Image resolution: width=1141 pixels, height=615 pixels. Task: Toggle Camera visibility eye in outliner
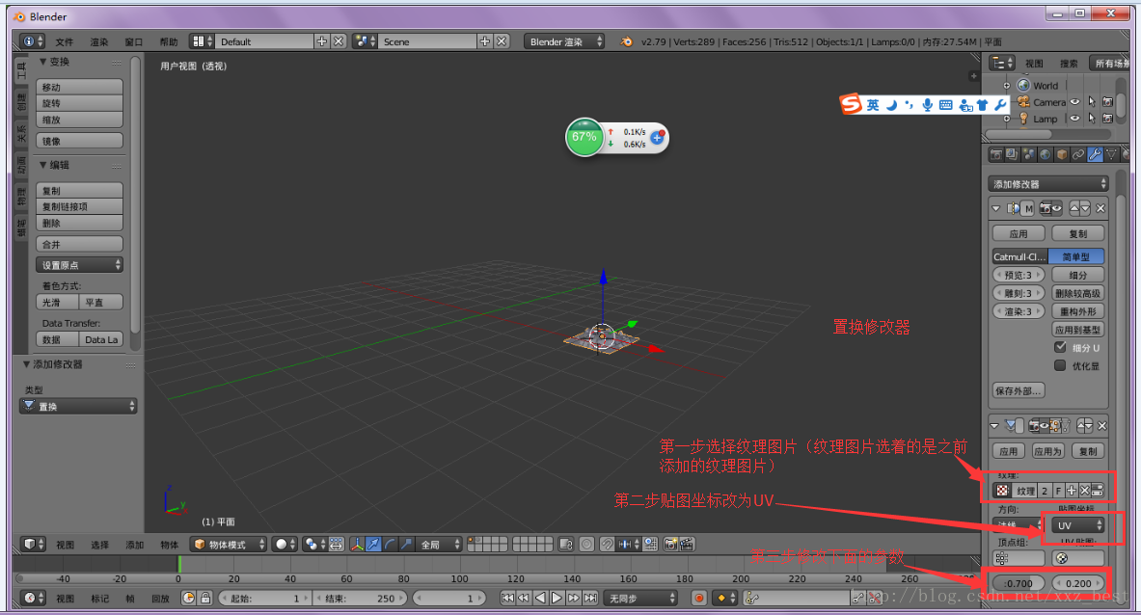1073,102
